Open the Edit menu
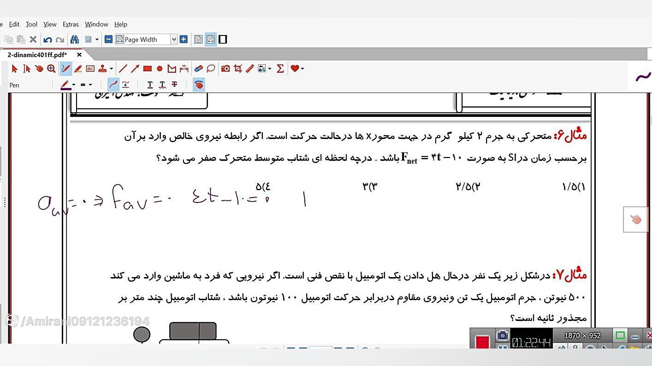Image resolution: width=652 pixels, height=366 pixels. [14, 24]
